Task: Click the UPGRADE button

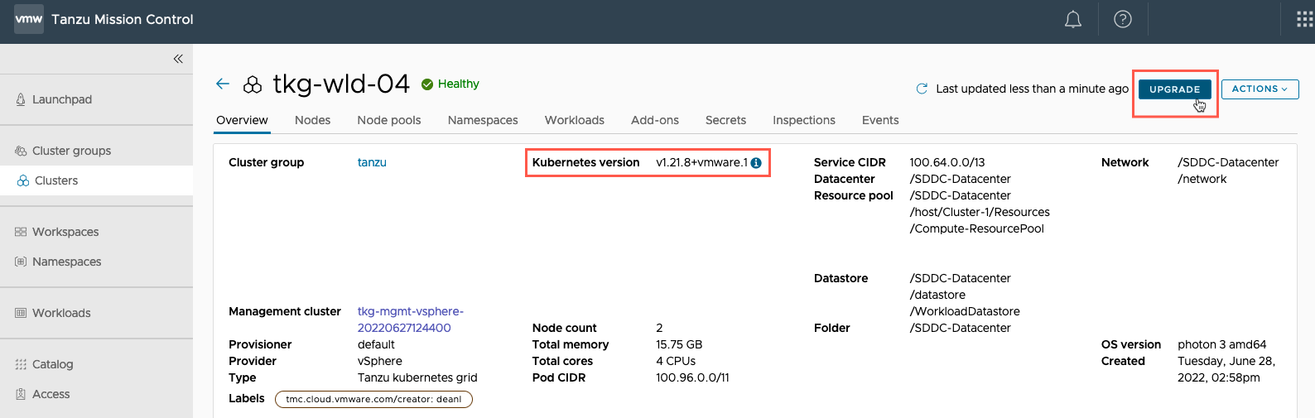Action: 1174,89
